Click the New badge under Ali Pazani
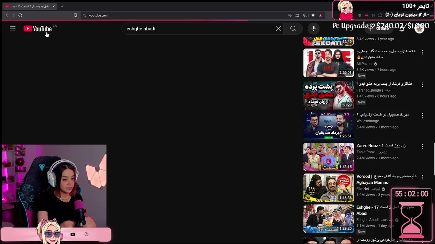Viewport: 435px width, 244px height. pos(361,76)
